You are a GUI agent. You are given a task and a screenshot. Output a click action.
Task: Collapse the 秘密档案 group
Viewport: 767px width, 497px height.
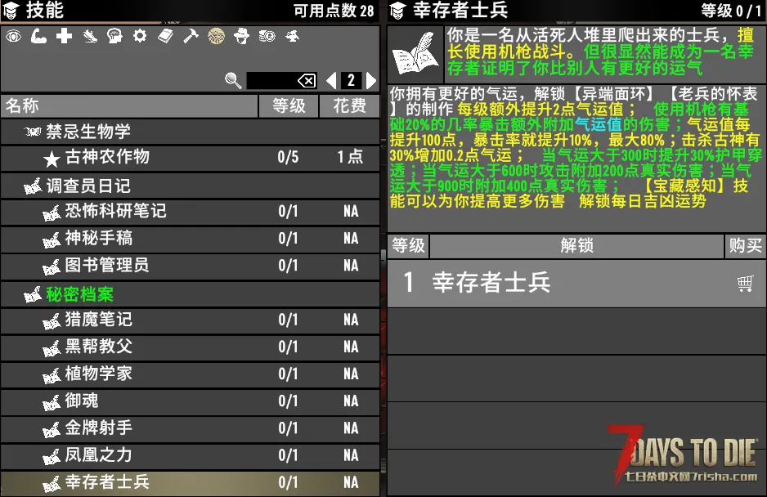click(79, 294)
